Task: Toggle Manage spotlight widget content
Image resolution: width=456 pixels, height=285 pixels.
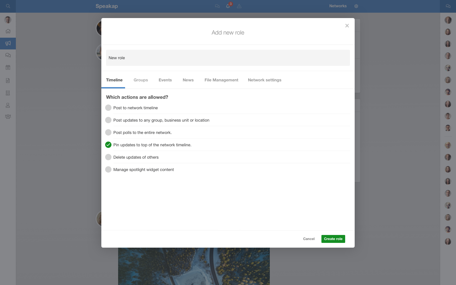Action: [x=108, y=169]
